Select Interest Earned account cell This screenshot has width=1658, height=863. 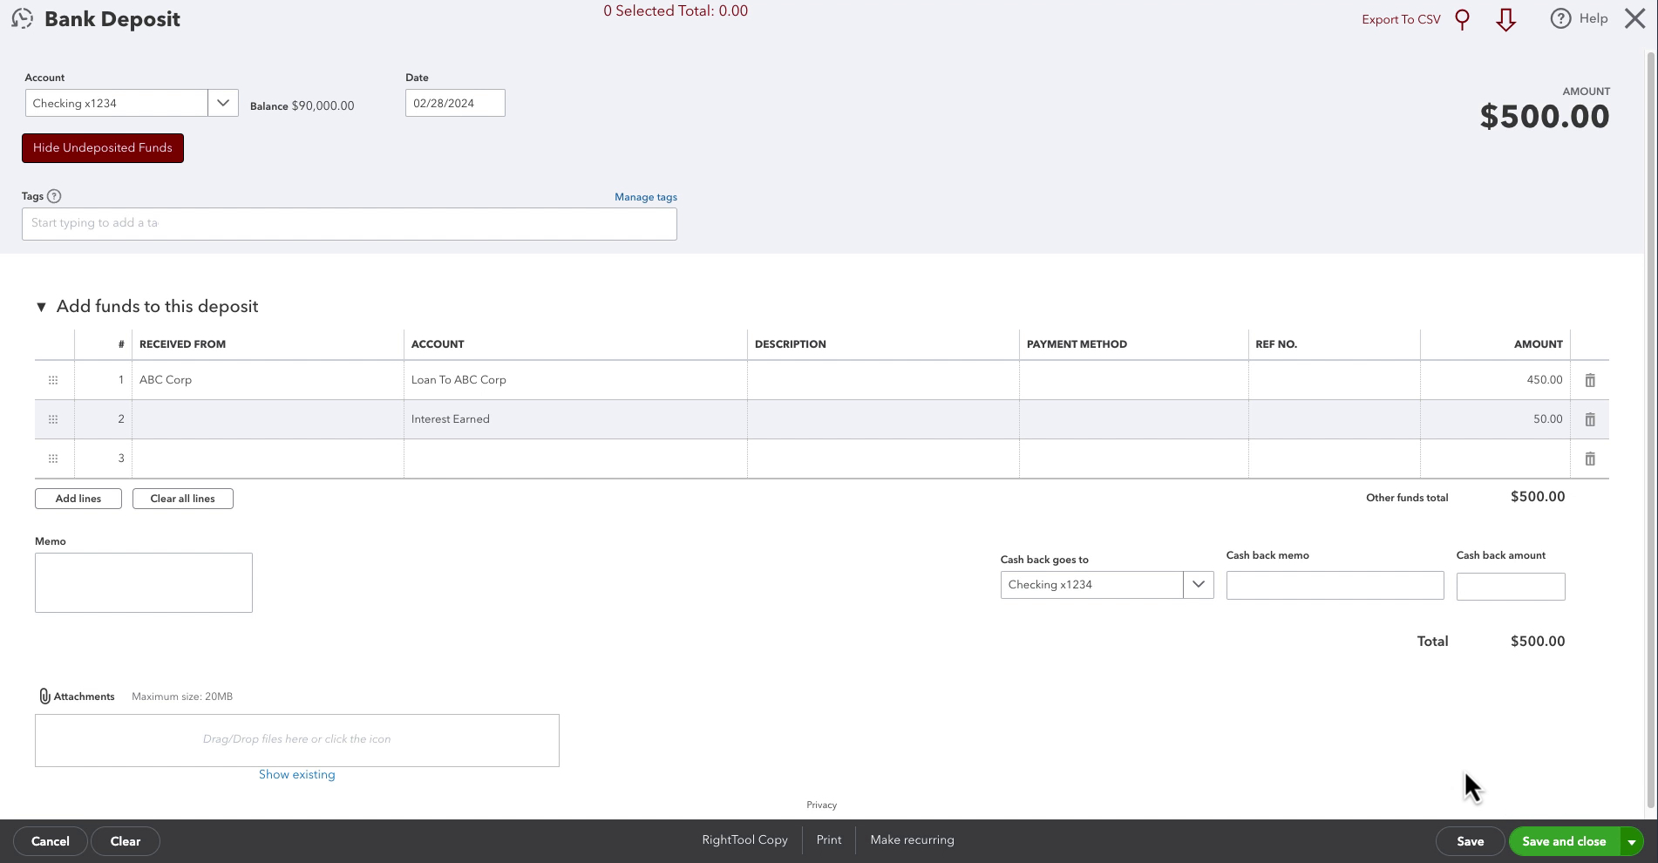575,419
